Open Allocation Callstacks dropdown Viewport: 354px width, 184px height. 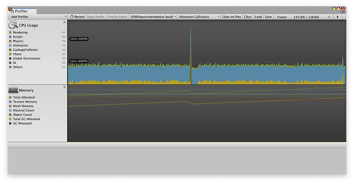point(199,17)
